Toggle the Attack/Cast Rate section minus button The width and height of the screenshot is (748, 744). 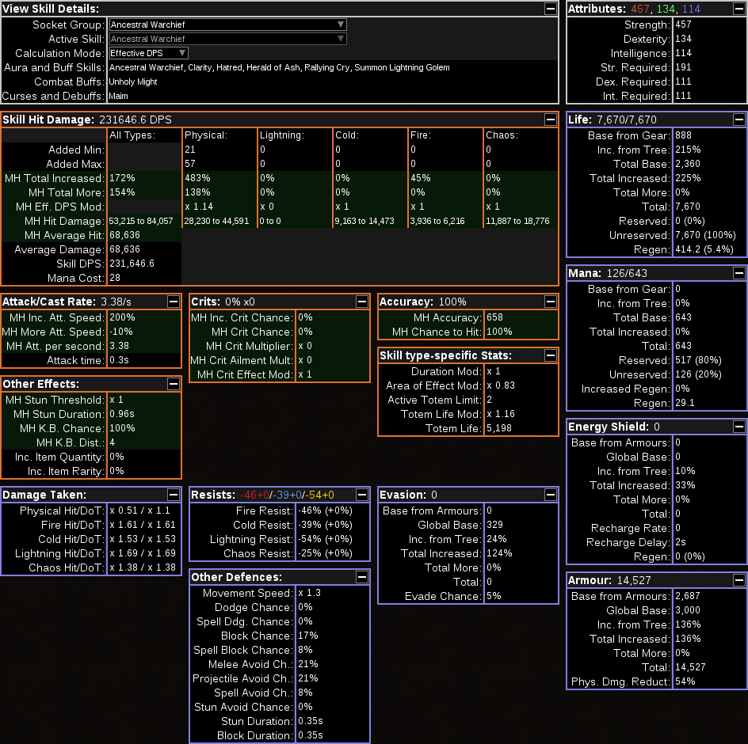174,302
